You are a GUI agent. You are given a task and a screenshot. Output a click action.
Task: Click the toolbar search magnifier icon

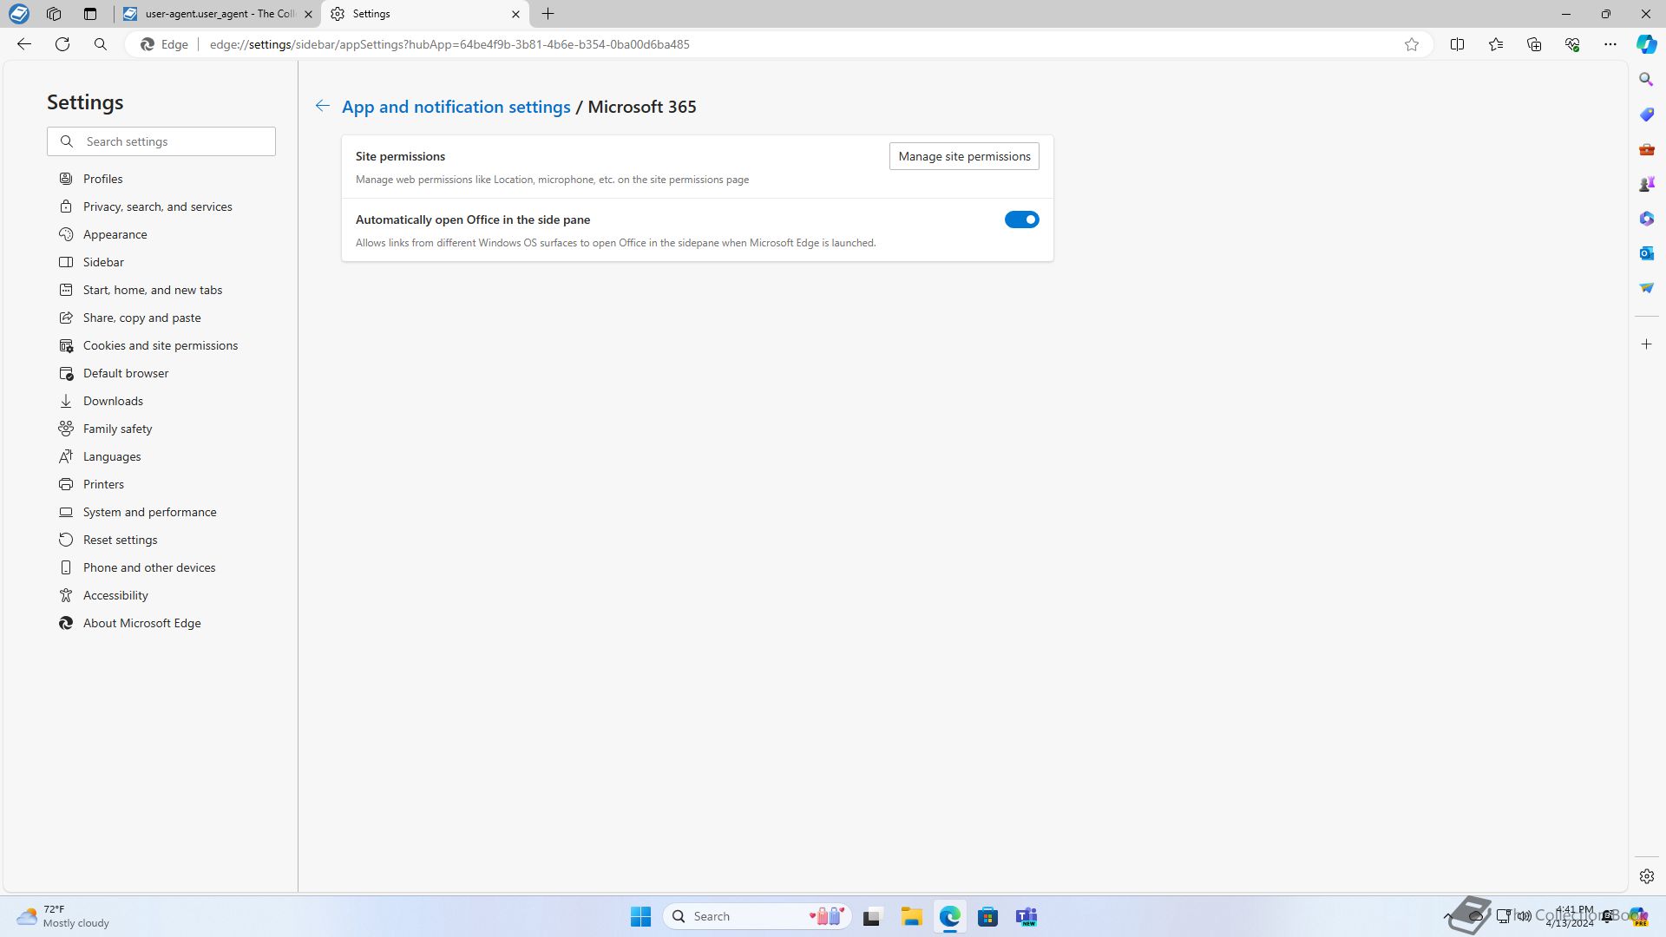click(101, 44)
